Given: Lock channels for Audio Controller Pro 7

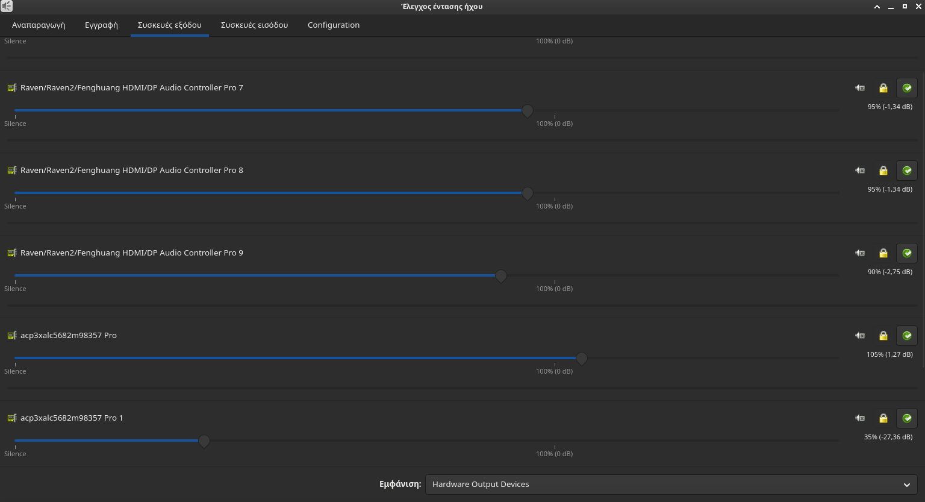Looking at the screenshot, I should [883, 88].
